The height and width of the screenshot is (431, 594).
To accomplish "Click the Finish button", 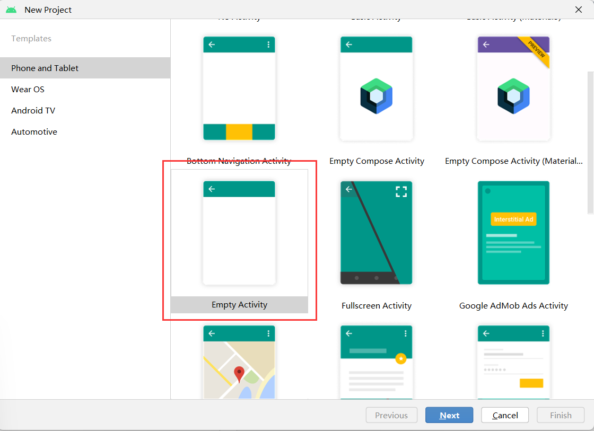I will [x=561, y=415].
